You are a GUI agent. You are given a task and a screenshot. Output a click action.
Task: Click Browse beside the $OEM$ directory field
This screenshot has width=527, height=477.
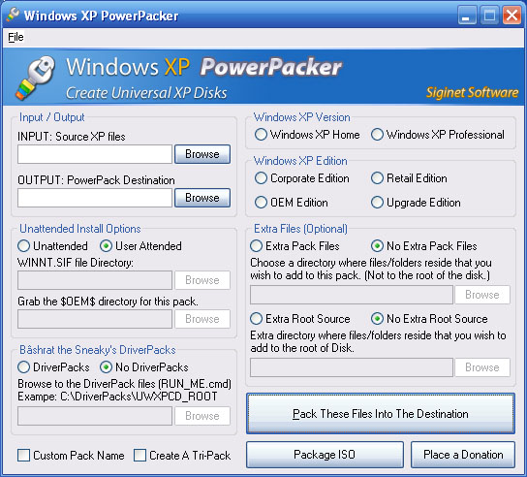pyautogui.click(x=202, y=319)
